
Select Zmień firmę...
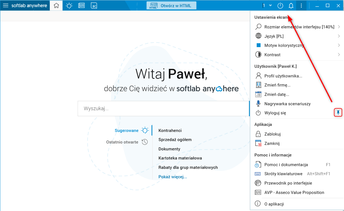click(277, 85)
